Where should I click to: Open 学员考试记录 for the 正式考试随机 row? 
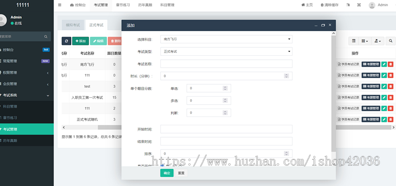pyautogui.click(x=348, y=119)
